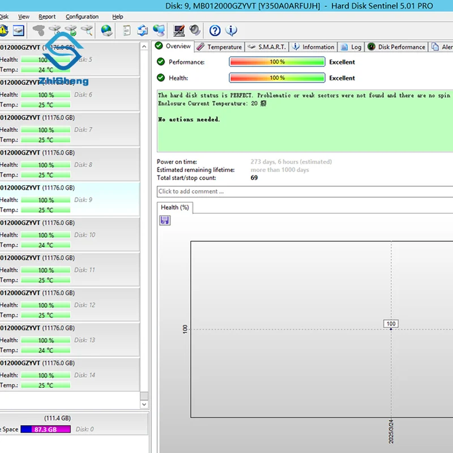Click the send report mail sync icon
453x453 pixels.
point(143,31)
